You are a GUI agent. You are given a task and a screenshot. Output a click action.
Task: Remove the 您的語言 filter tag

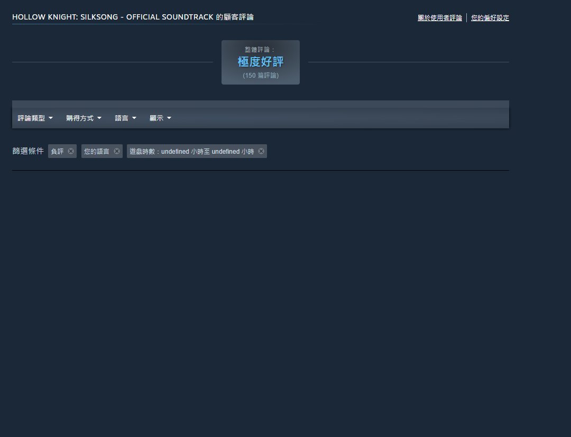click(116, 151)
